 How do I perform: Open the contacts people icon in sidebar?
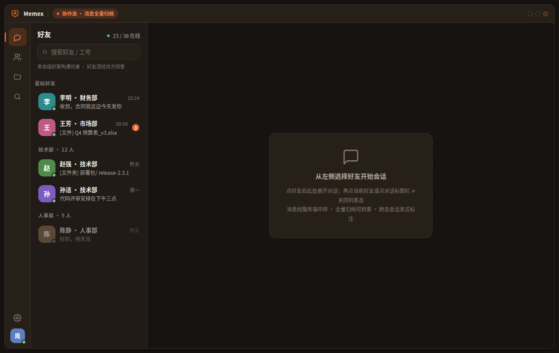17,57
